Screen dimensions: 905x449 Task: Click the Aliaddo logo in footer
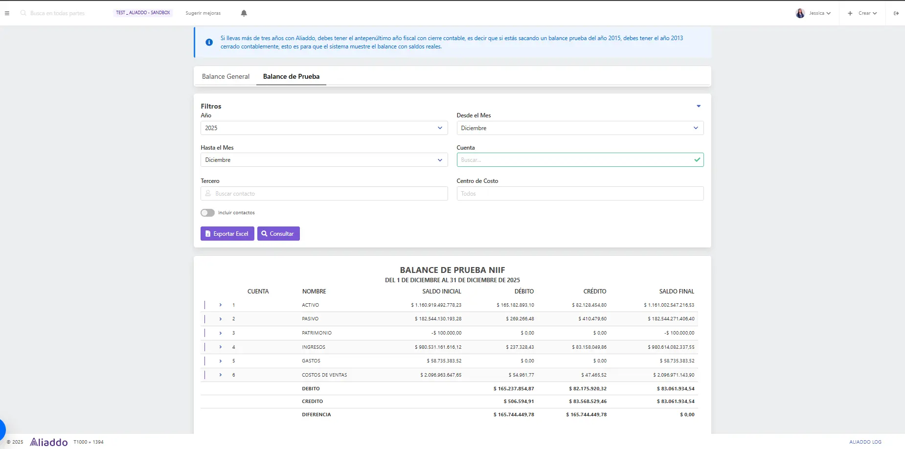tap(49, 442)
